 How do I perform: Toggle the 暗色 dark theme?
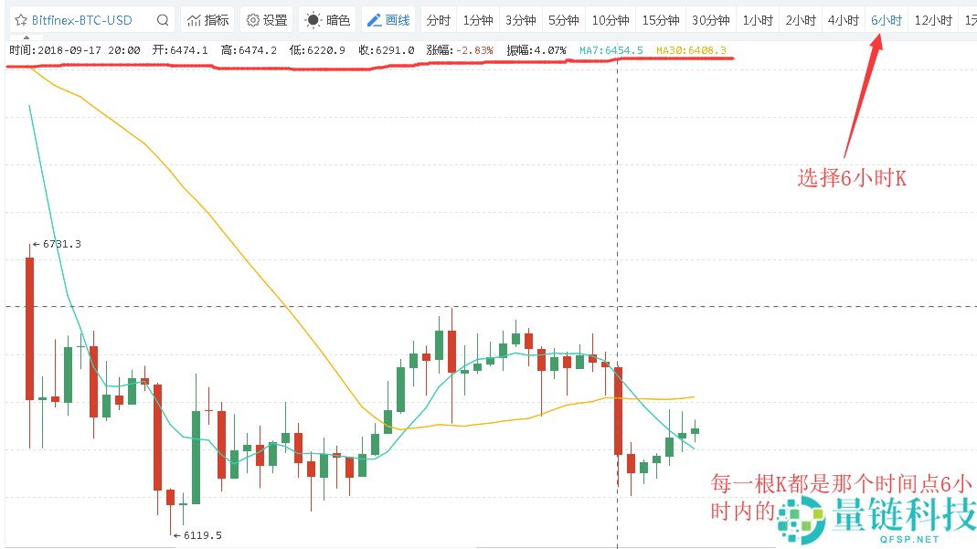327,20
